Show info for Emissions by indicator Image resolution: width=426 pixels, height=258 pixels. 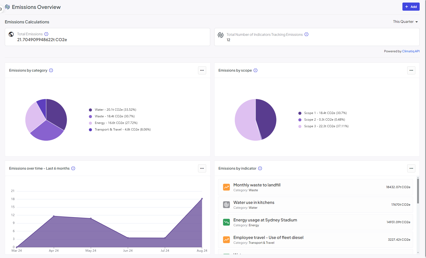click(260, 168)
